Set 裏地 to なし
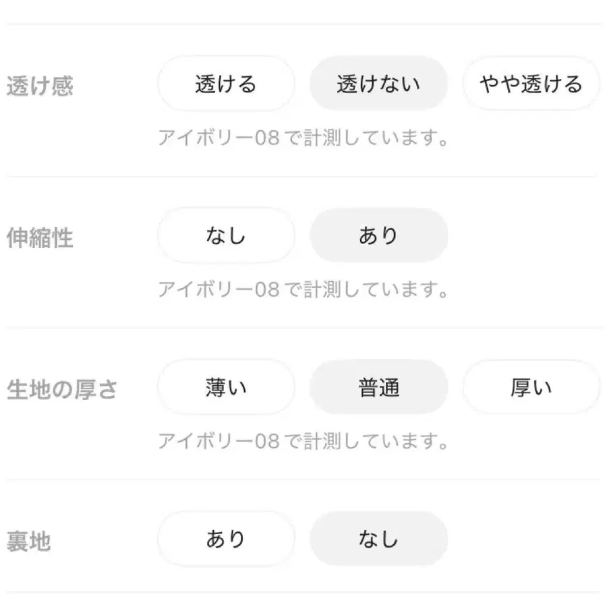This screenshot has width=607, height=607. (x=378, y=539)
